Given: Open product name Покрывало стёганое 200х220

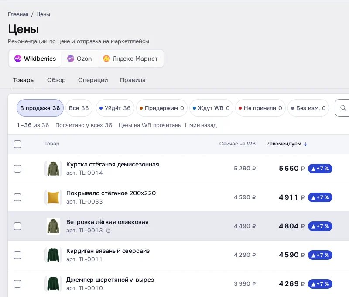Looking at the screenshot, I should pyautogui.click(x=111, y=193).
